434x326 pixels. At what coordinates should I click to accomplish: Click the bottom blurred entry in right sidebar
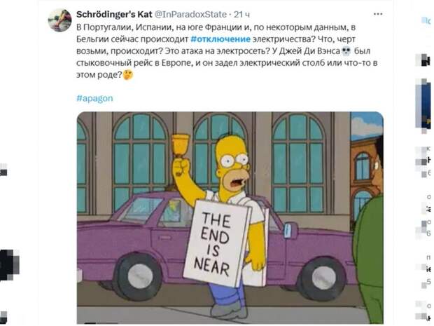(x=423, y=311)
